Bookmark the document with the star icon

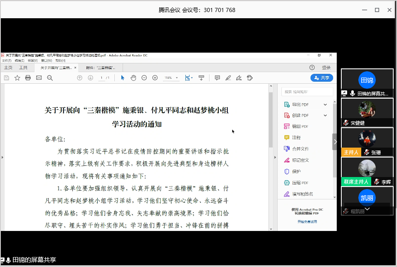pos(17,78)
